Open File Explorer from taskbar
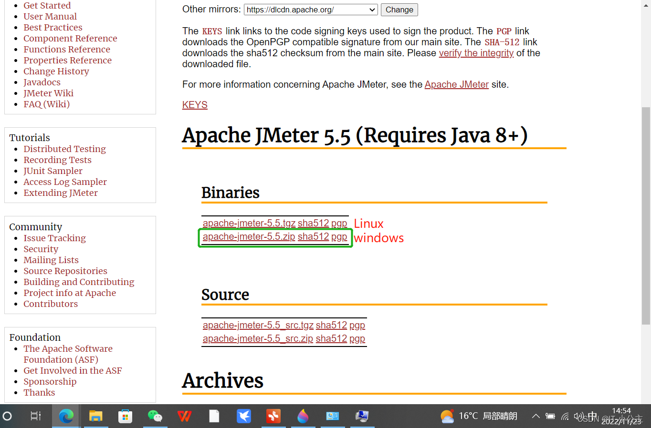The height and width of the screenshot is (428, 651). pos(96,416)
